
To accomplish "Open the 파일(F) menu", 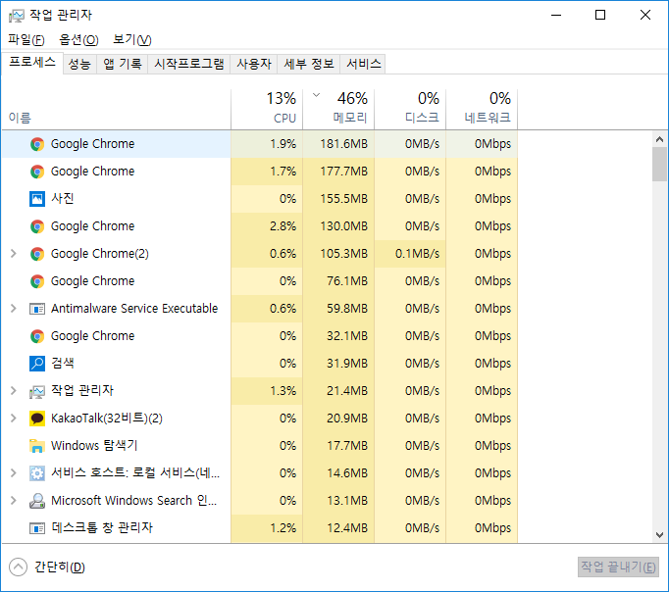I will pos(26,40).
